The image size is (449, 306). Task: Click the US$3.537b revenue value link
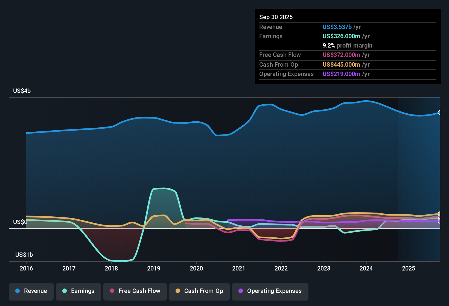[x=337, y=27]
